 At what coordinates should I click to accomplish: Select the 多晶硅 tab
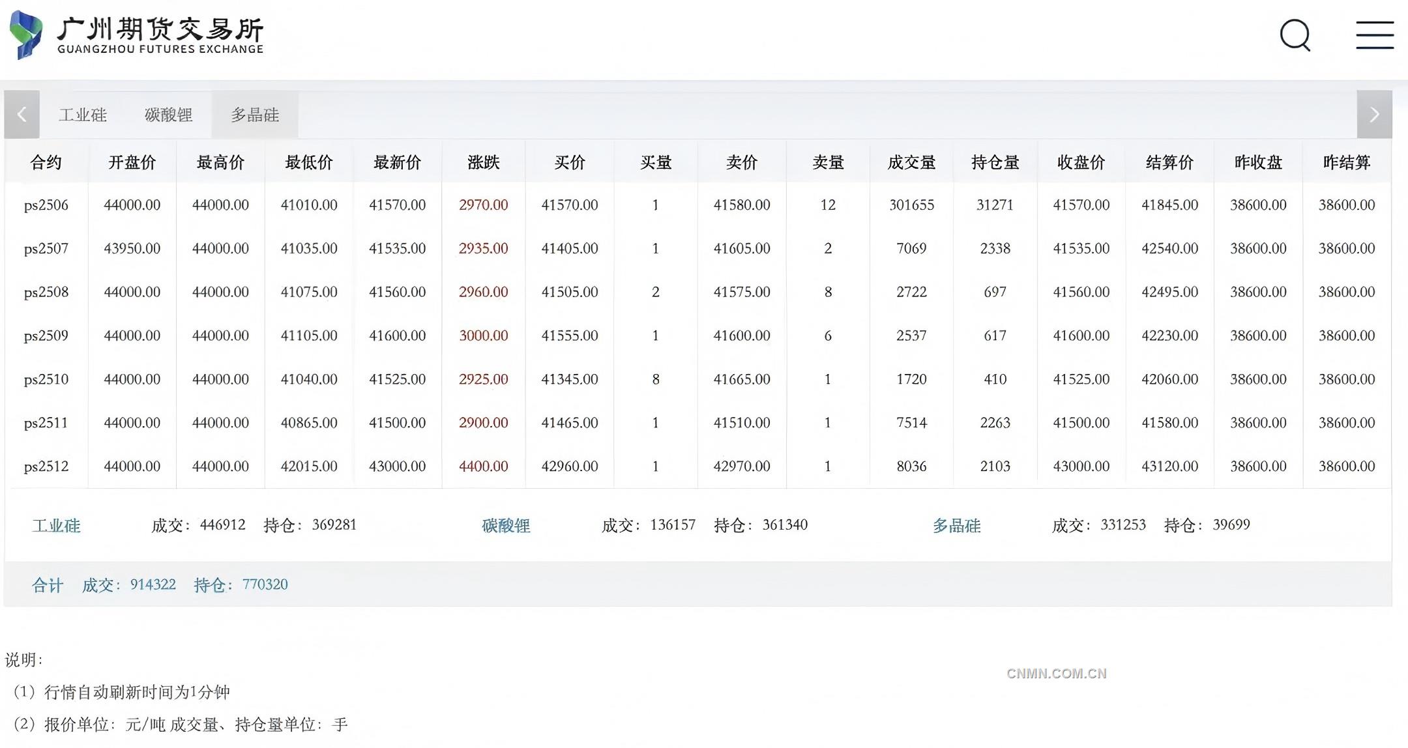click(x=255, y=115)
